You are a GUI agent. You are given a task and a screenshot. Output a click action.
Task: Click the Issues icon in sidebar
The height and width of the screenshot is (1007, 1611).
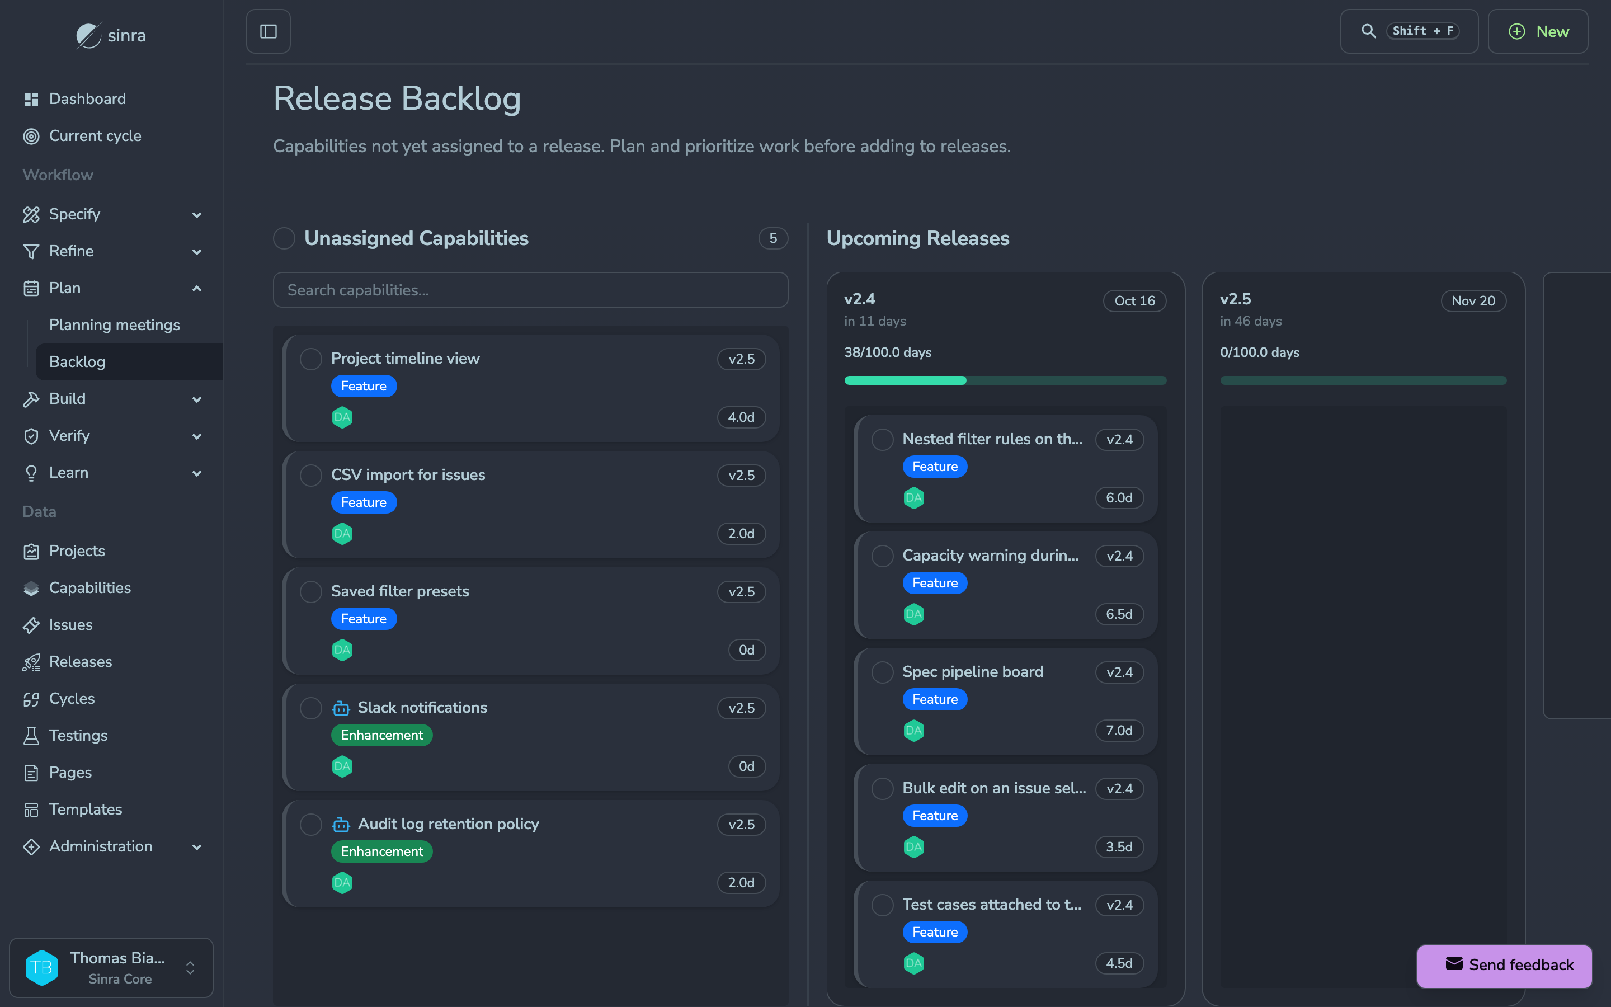[31, 625]
